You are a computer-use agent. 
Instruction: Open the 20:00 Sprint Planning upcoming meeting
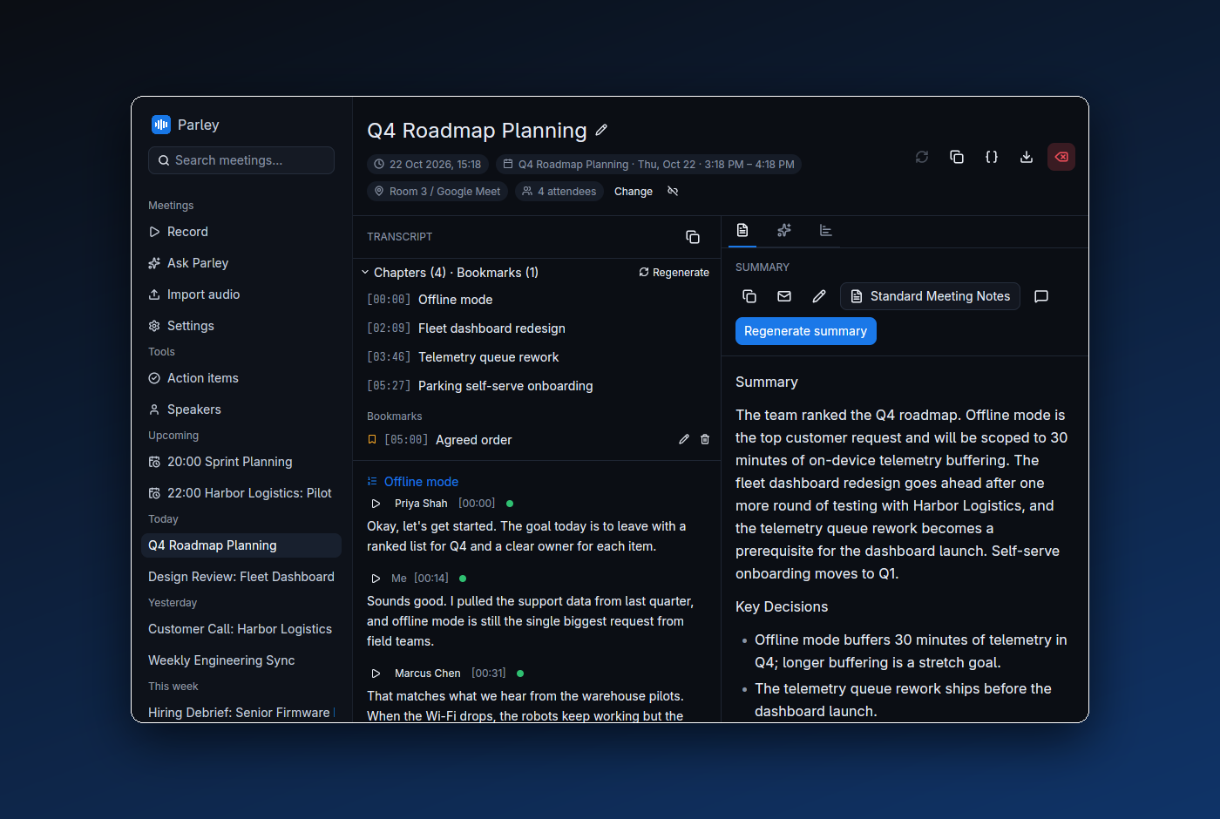point(241,462)
